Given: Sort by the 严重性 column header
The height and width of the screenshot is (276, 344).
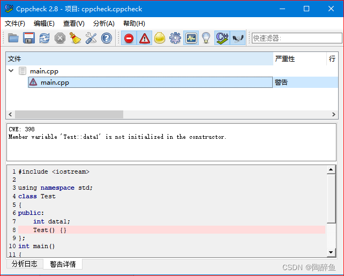Looking at the screenshot, I should pos(300,59).
